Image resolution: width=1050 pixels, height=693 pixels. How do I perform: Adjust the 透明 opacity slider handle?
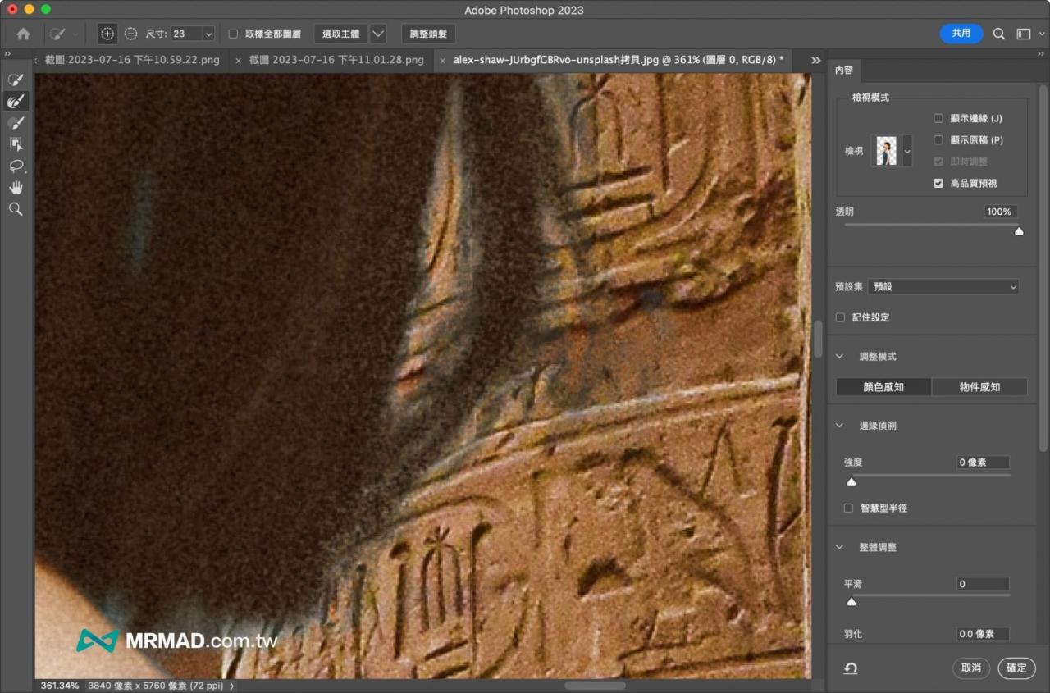click(x=1019, y=231)
